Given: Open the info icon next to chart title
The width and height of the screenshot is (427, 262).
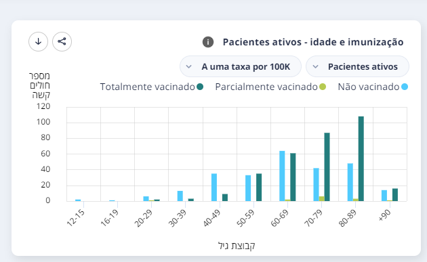Looking at the screenshot, I should coord(208,42).
